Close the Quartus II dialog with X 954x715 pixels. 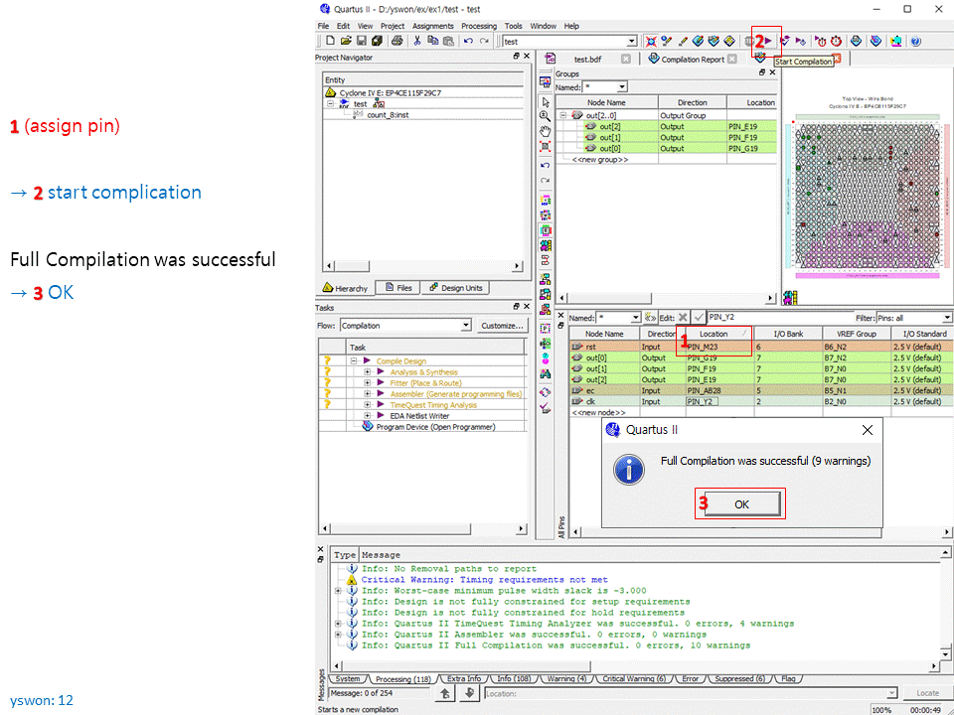click(868, 430)
